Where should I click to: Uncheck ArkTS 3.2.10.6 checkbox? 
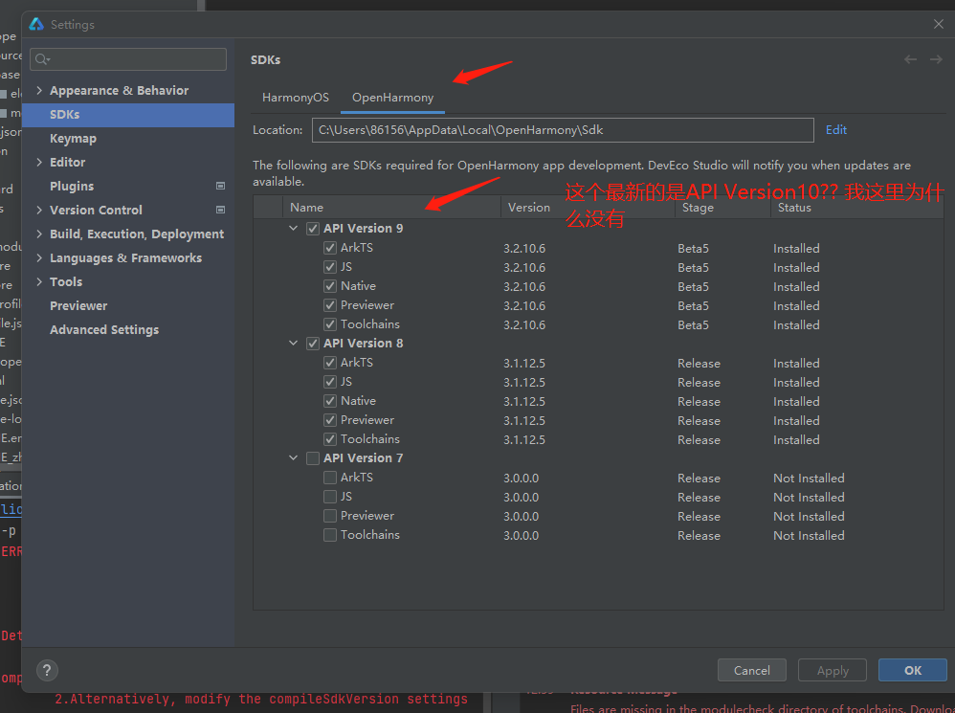coord(330,248)
